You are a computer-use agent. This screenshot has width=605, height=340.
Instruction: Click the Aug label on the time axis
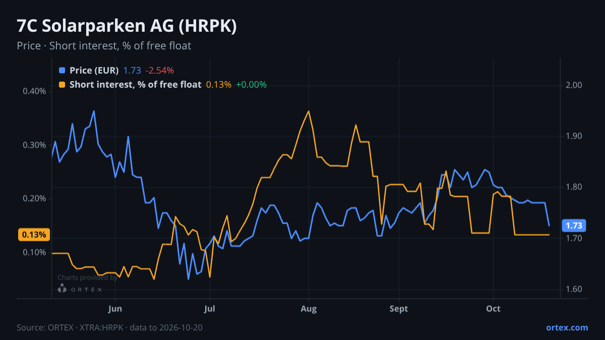pyautogui.click(x=309, y=308)
